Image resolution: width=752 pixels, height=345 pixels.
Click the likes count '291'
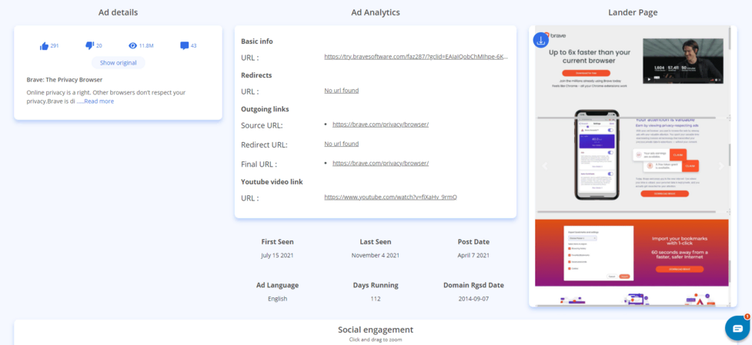tap(55, 46)
